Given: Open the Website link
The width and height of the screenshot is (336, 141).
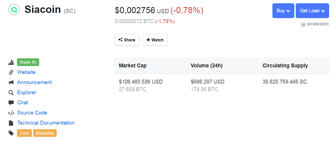Looking at the screenshot, I should click(26, 72).
